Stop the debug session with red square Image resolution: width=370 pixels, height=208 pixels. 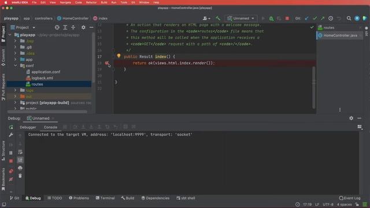click(11, 161)
